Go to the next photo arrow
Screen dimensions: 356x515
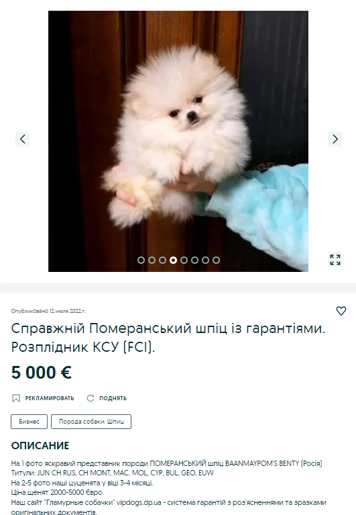(x=335, y=139)
